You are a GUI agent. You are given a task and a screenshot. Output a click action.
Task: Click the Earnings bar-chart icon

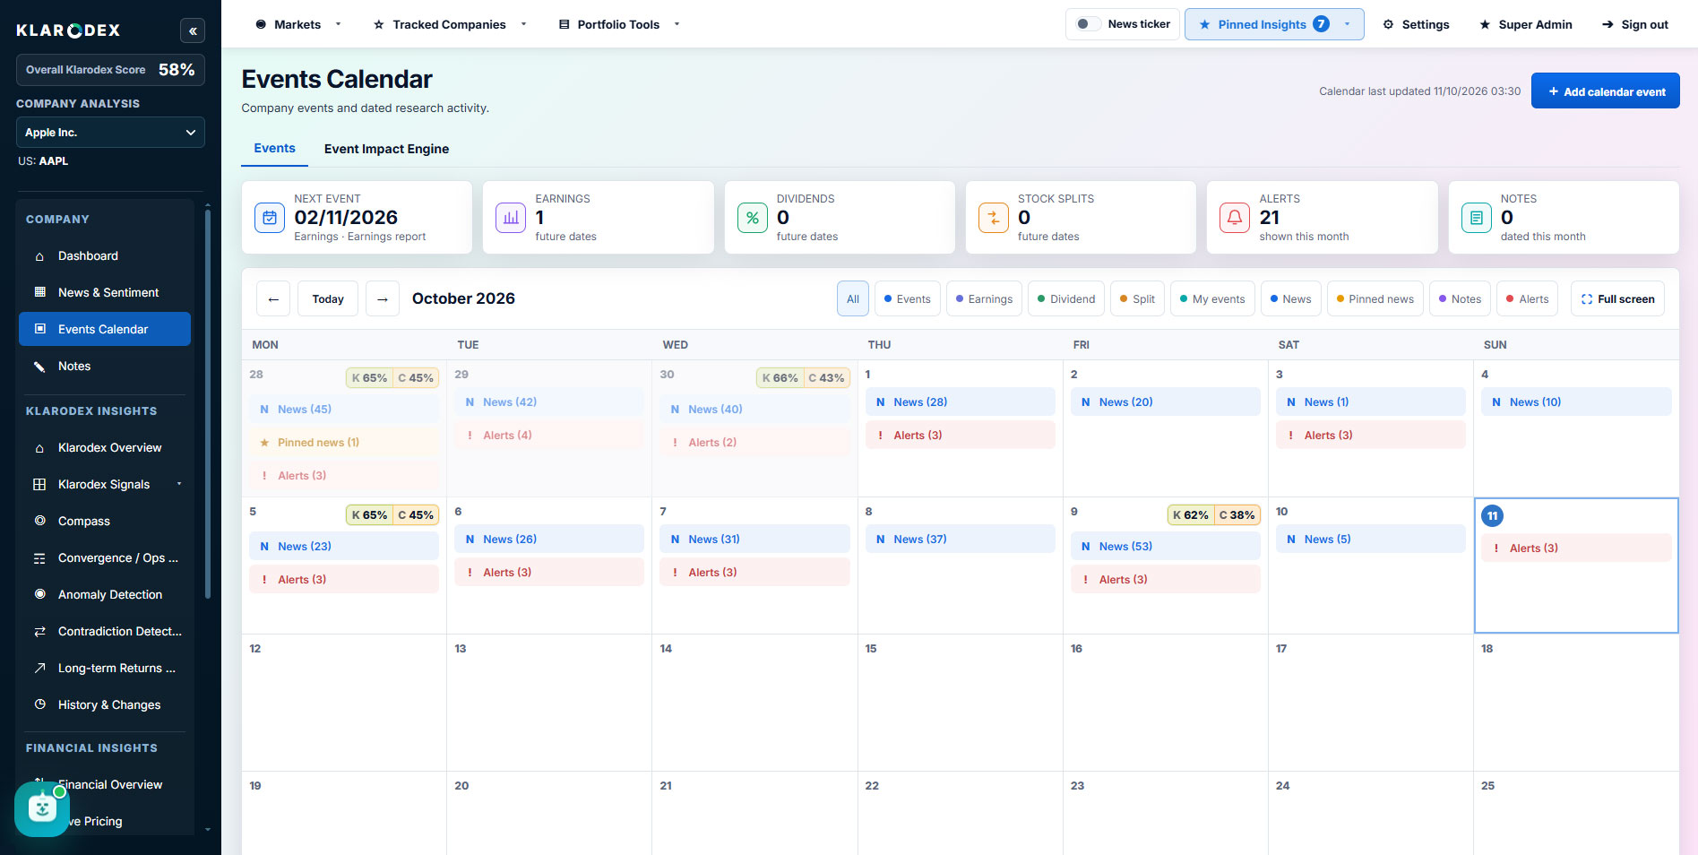(511, 218)
